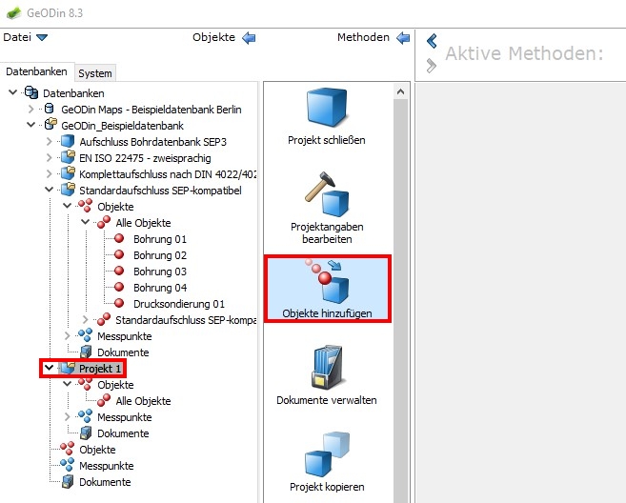Image resolution: width=626 pixels, height=503 pixels.
Task: Click the blue back chevron near Aktive Methoden
Action: [432, 41]
